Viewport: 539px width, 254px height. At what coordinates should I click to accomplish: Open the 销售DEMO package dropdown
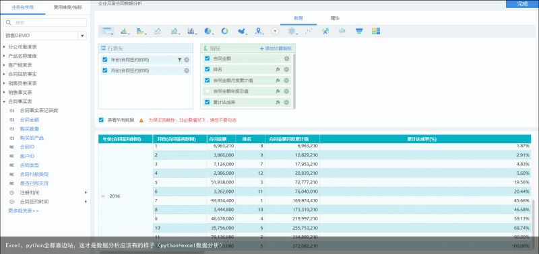(x=82, y=36)
